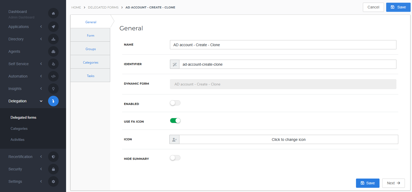
Task: Click the Name input field
Action: pos(283,45)
